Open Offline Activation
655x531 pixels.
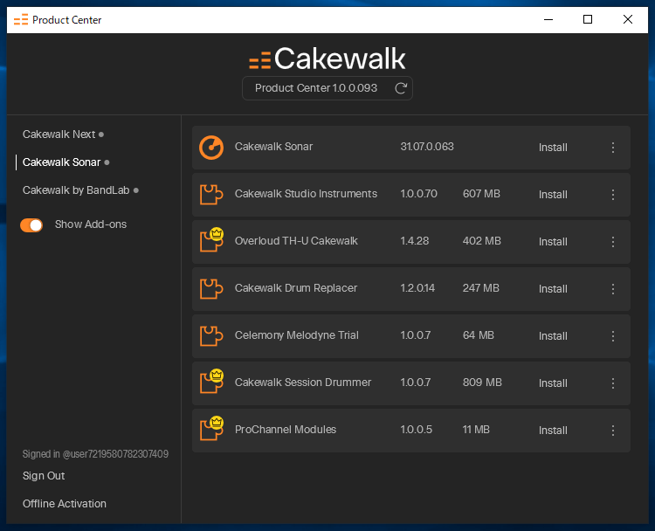[x=65, y=504]
